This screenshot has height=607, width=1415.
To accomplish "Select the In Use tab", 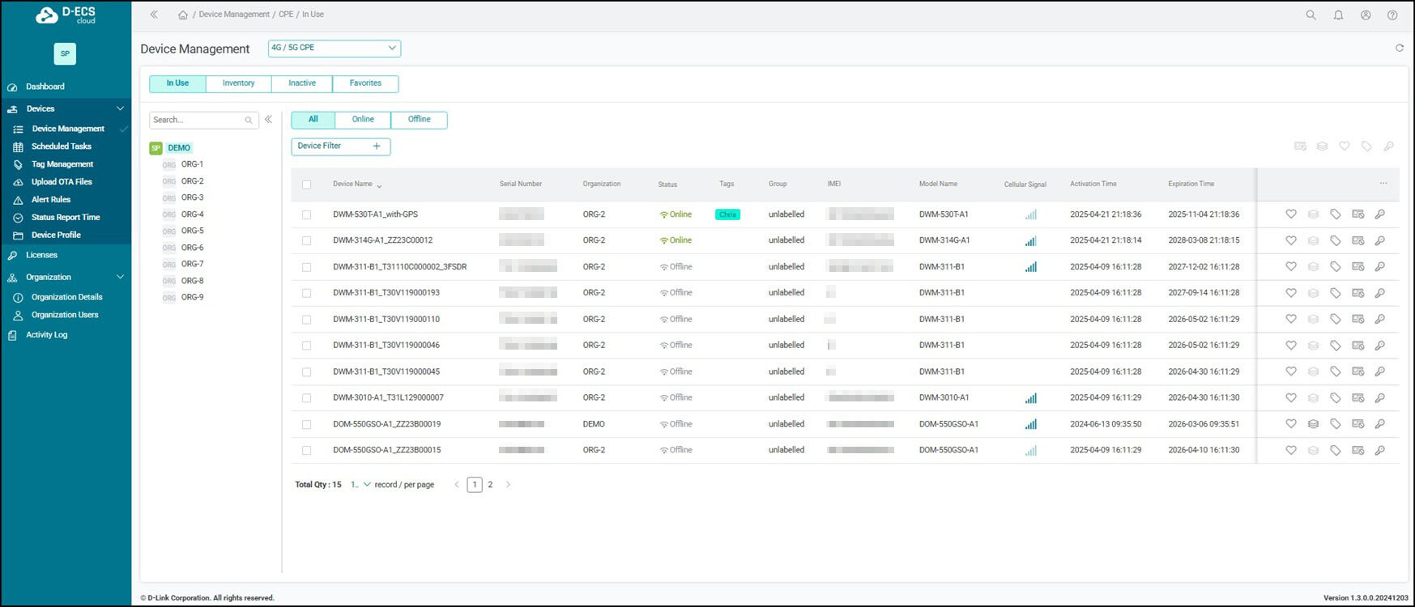I will (x=177, y=83).
